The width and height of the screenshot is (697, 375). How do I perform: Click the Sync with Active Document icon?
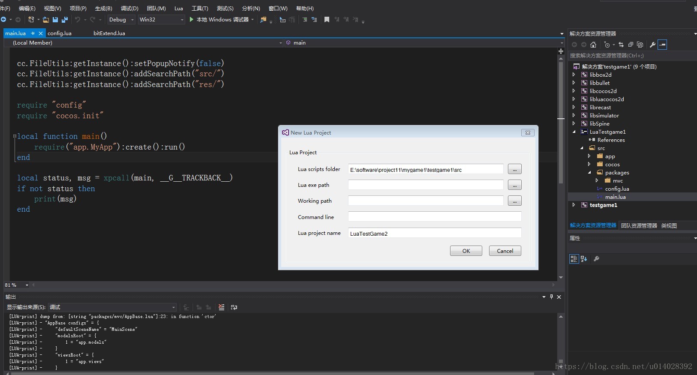[621, 45]
